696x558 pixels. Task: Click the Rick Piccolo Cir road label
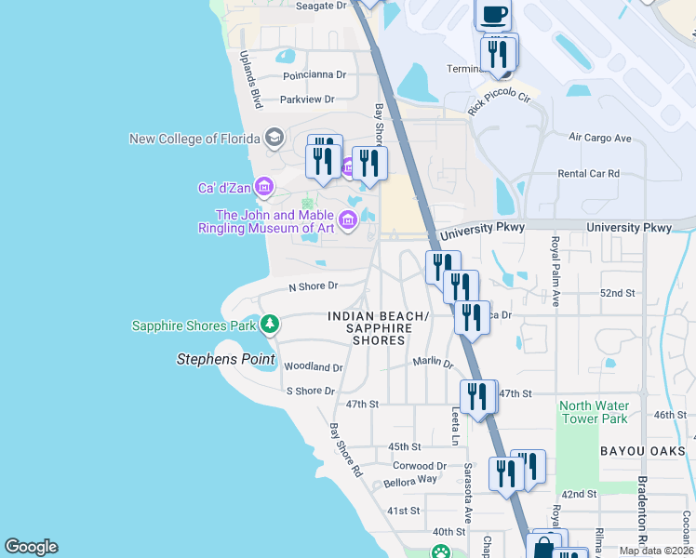[499, 100]
